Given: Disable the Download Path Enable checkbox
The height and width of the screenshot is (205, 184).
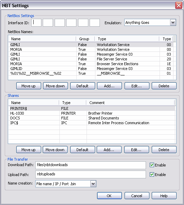Looking at the screenshot, I should tap(152, 165).
